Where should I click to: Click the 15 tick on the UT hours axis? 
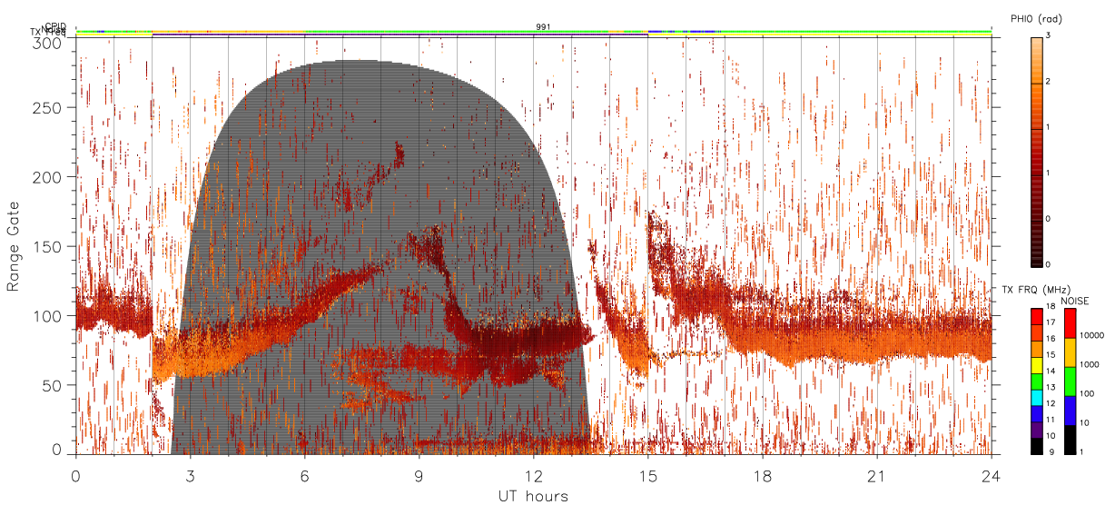(x=647, y=475)
